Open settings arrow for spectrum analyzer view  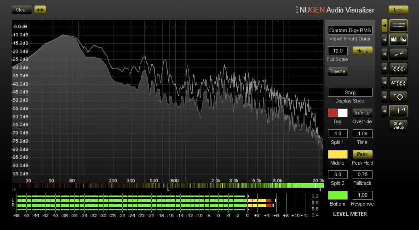click(x=384, y=40)
